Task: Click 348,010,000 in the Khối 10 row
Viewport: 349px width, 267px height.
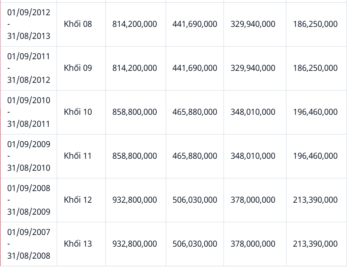Action: [x=253, y=112]
